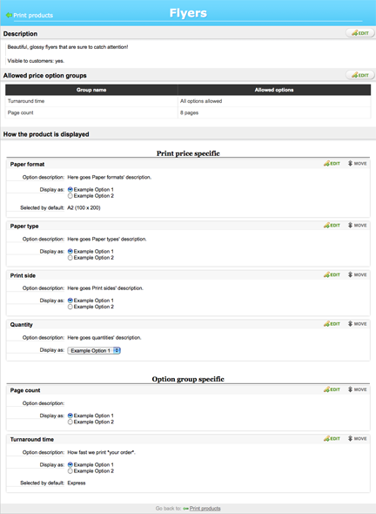
Task: Click the Edit icon for Description section
Action: point(360,33)
